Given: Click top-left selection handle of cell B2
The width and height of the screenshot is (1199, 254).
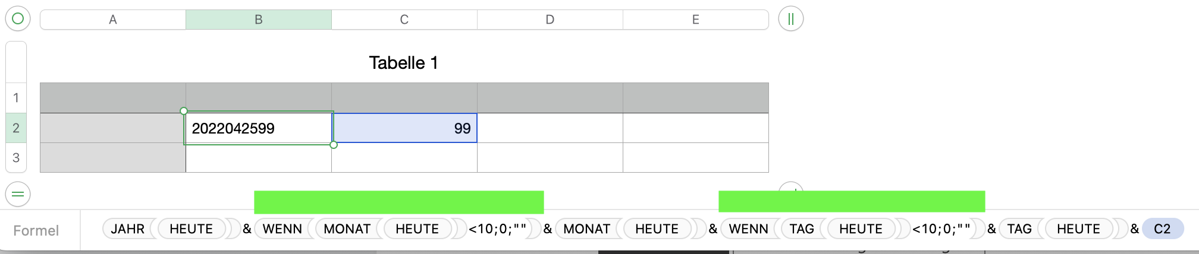Looking at the screenshot, I should pyautogui.click(x=184, y=111).
